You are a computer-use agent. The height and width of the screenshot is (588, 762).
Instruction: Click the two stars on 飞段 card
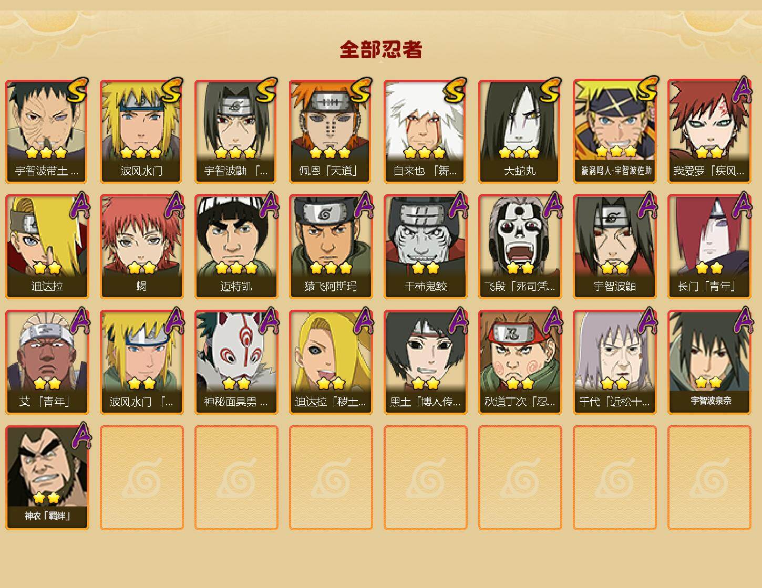coord(520,268)
